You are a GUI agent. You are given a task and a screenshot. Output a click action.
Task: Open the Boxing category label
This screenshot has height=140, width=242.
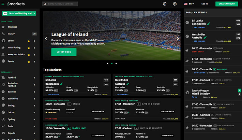pos(11,106)
